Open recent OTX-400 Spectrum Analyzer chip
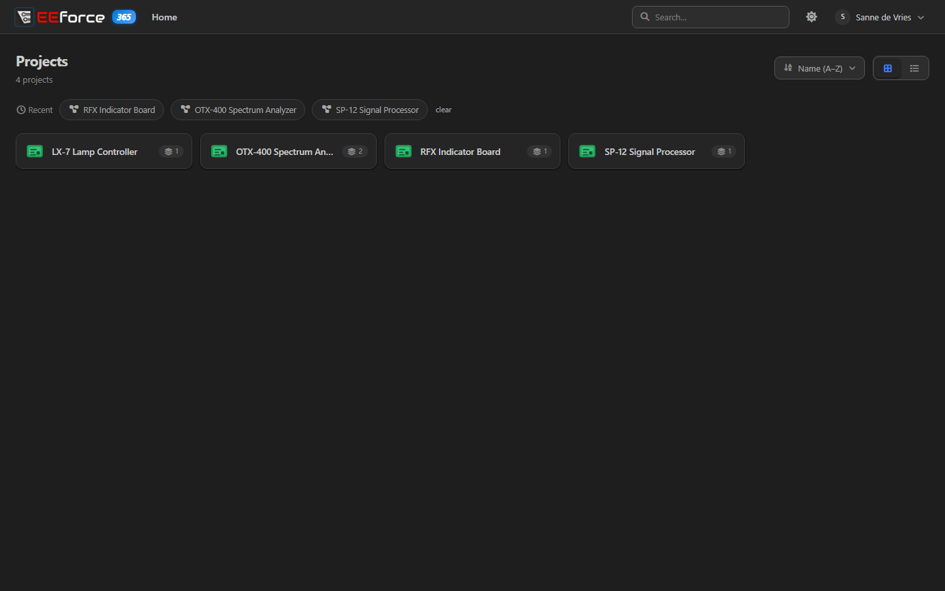945x591 pixels. 238,110
